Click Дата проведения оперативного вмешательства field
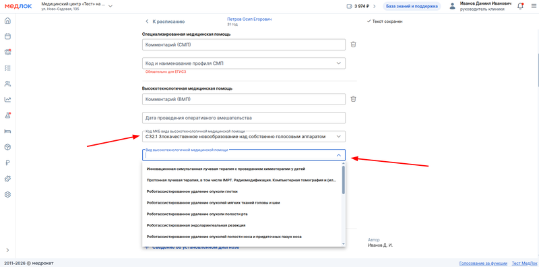 244,118
